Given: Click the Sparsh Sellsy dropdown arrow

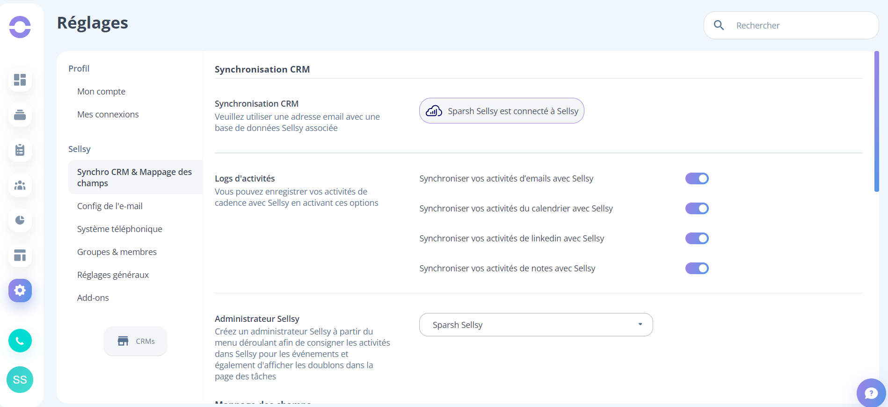Looking at the screenshot, I should 640,324.
